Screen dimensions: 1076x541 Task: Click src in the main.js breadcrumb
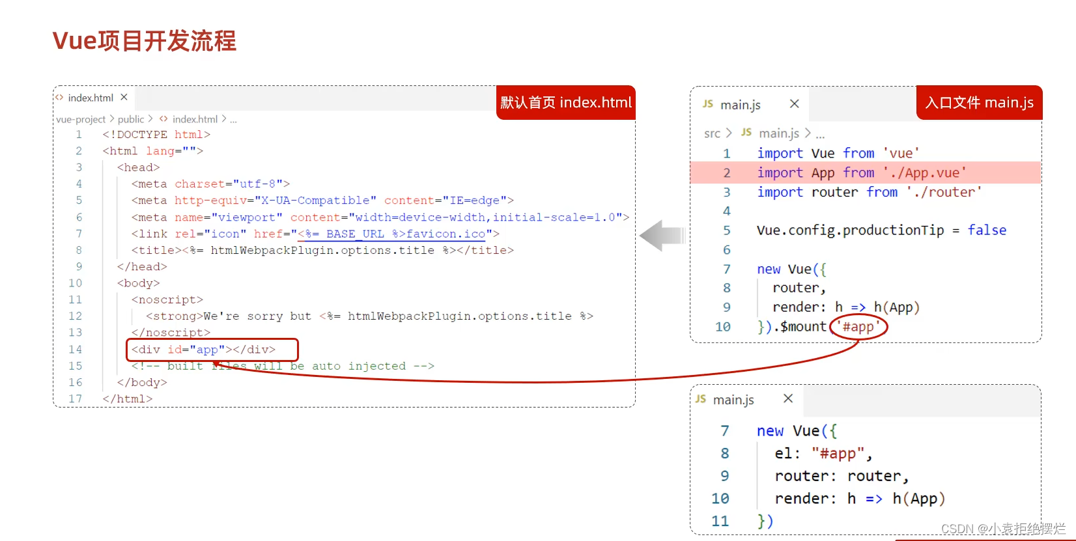click(x=712, y=133)
